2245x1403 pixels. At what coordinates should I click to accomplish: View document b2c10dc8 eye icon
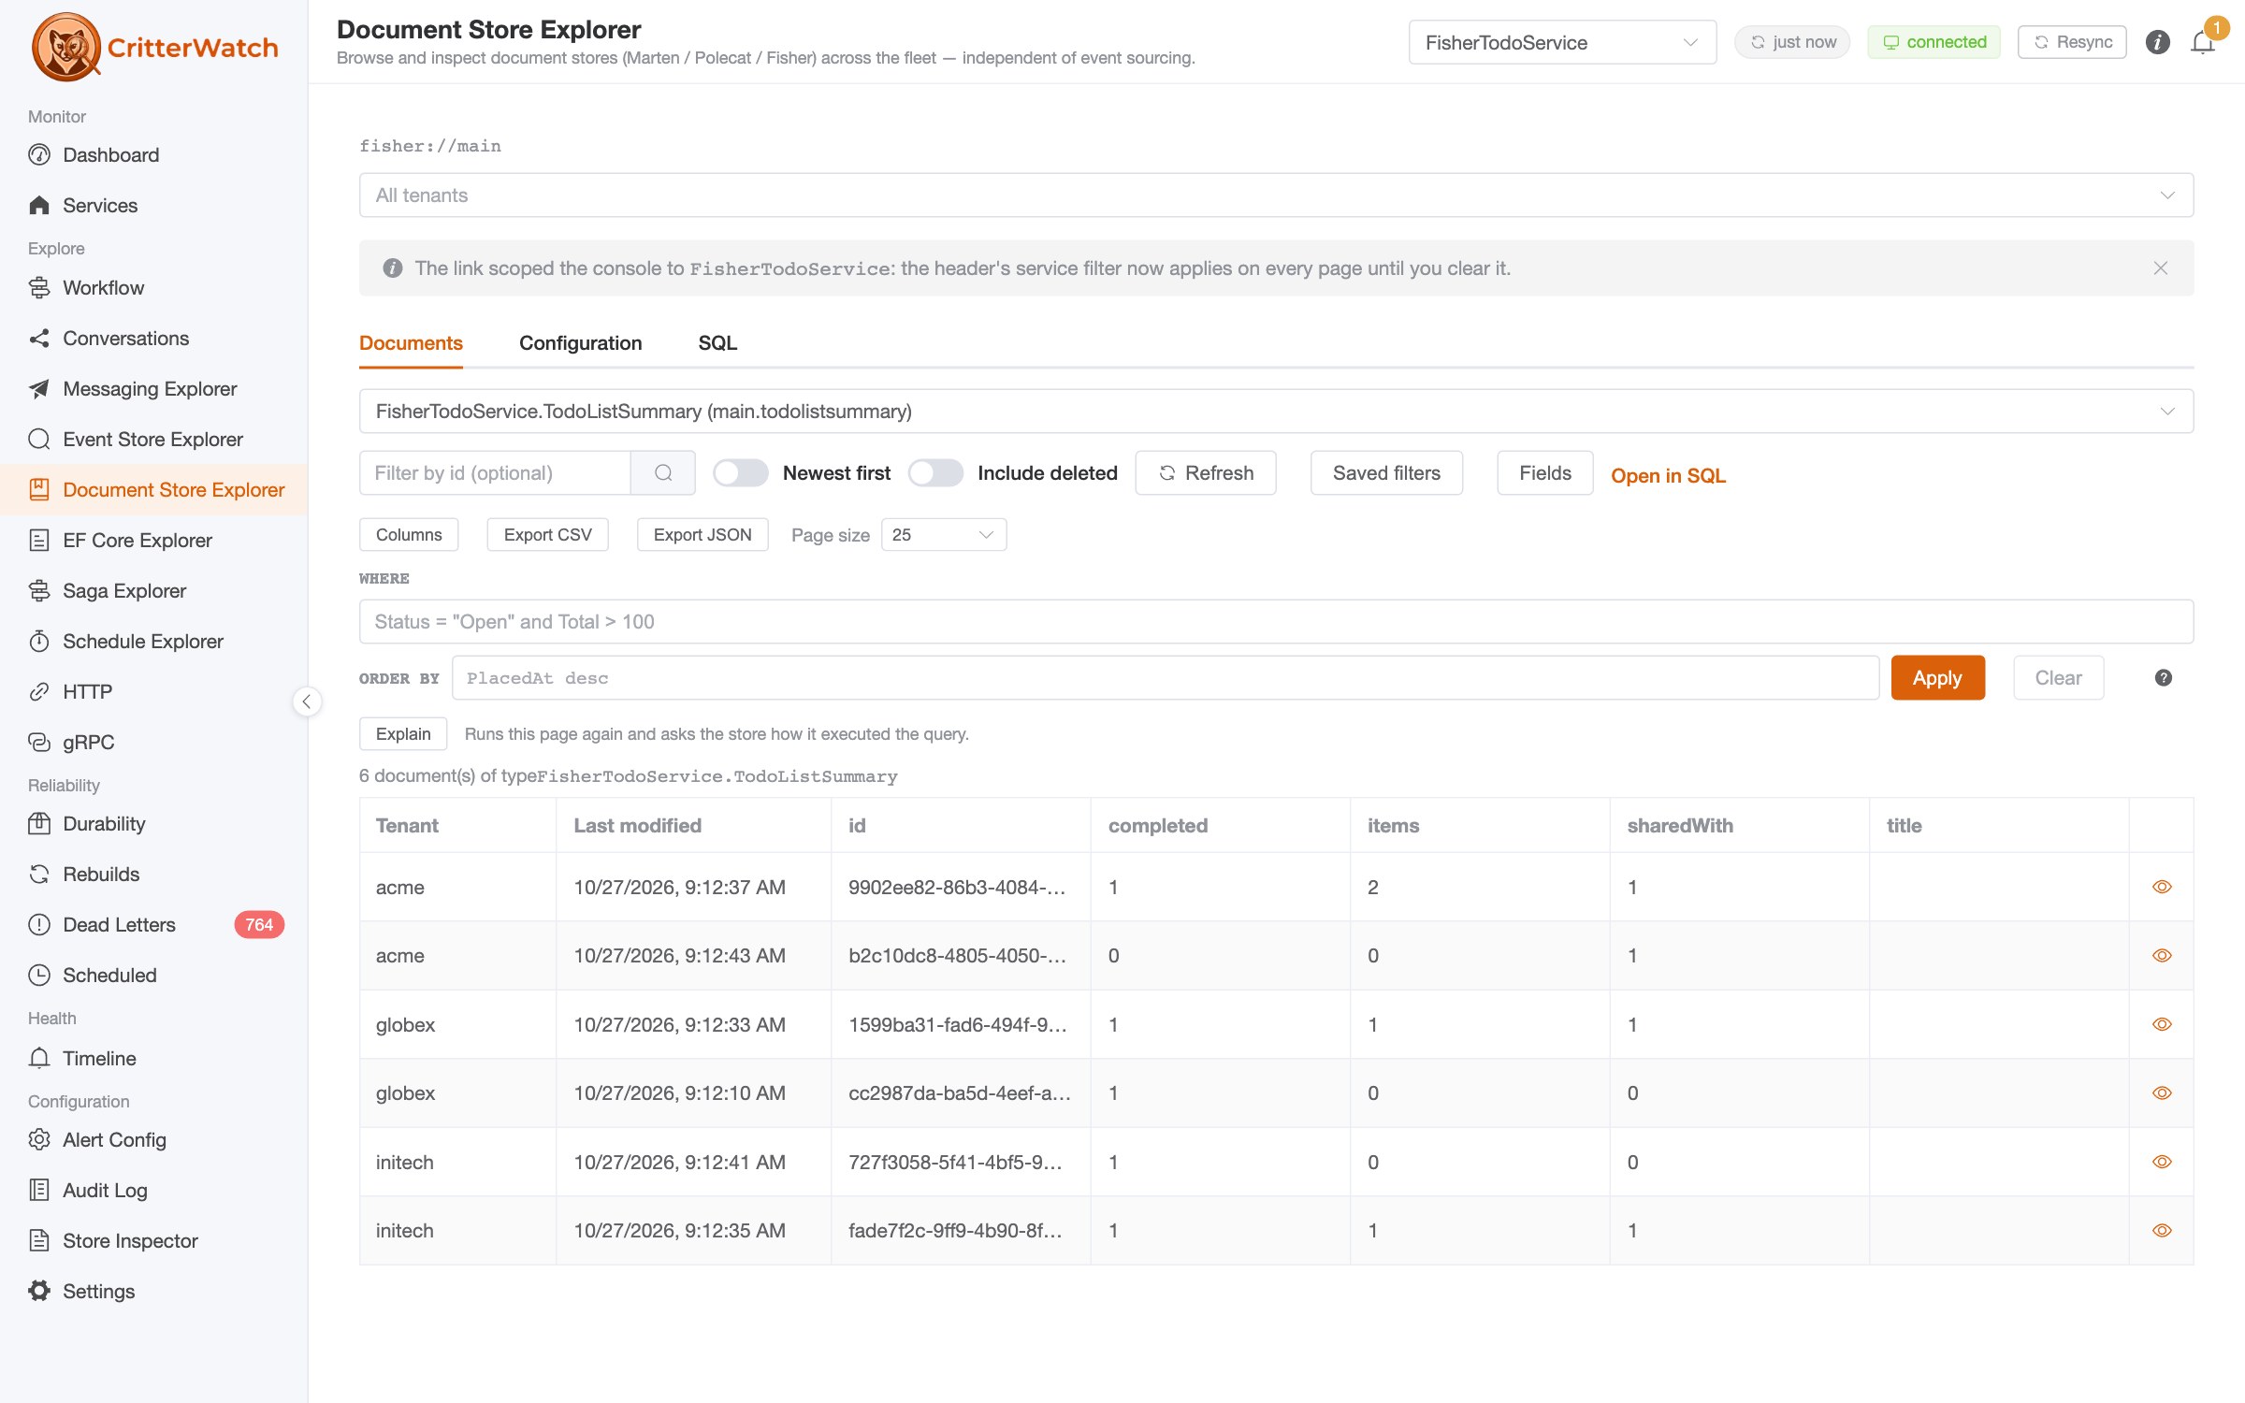[2161, 955]
